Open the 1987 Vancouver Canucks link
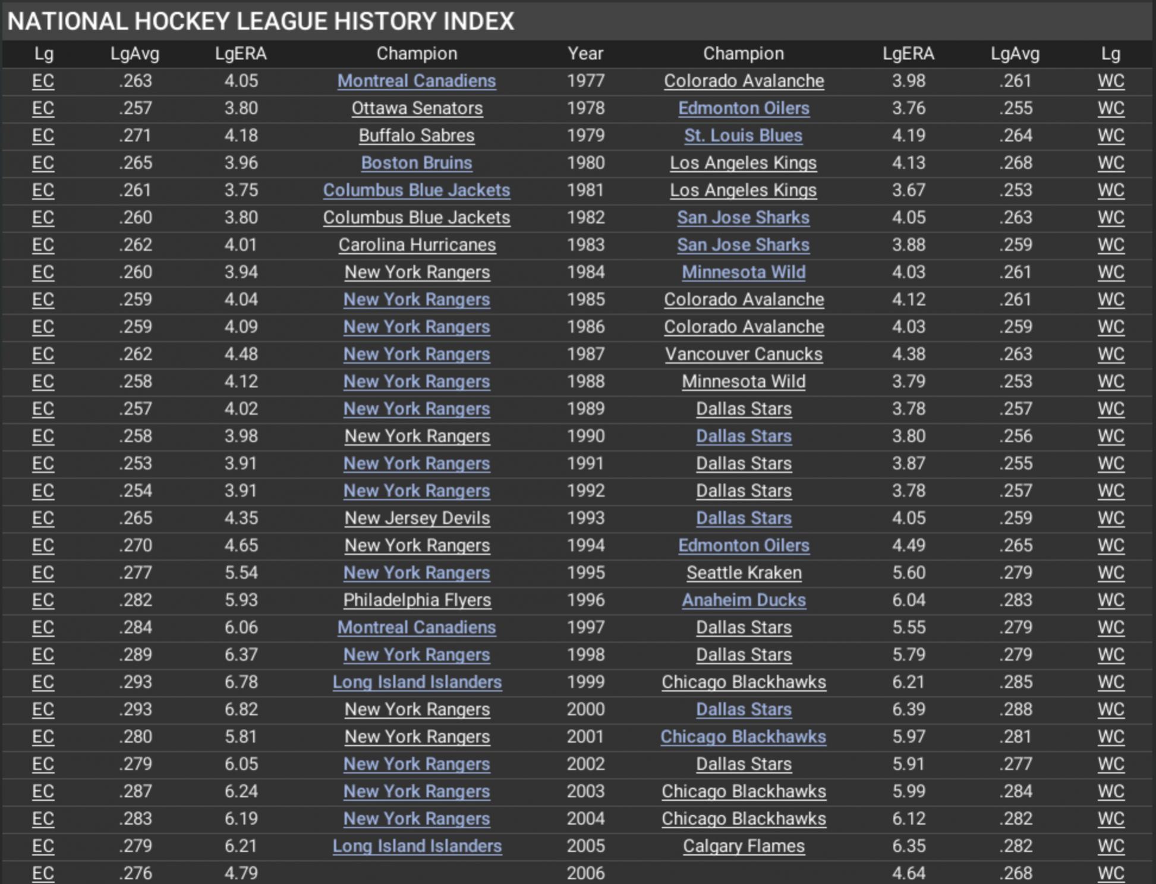This screenshot has width=1156, height=884. 743,354
